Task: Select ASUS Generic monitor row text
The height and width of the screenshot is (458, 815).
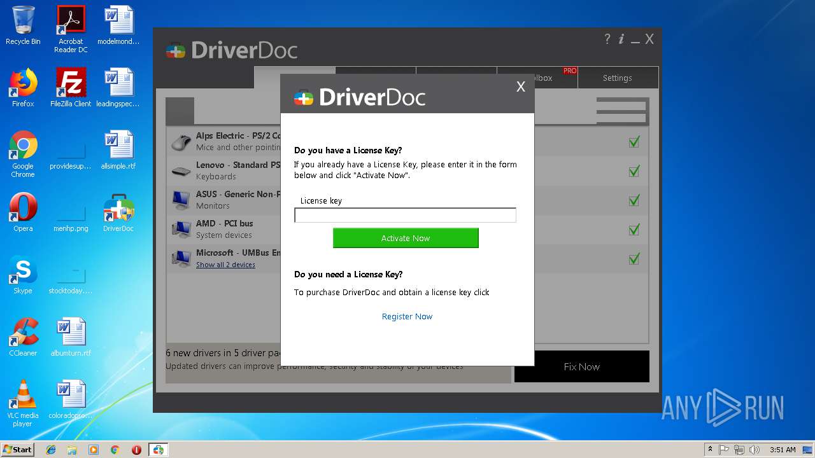Action: 238,194
